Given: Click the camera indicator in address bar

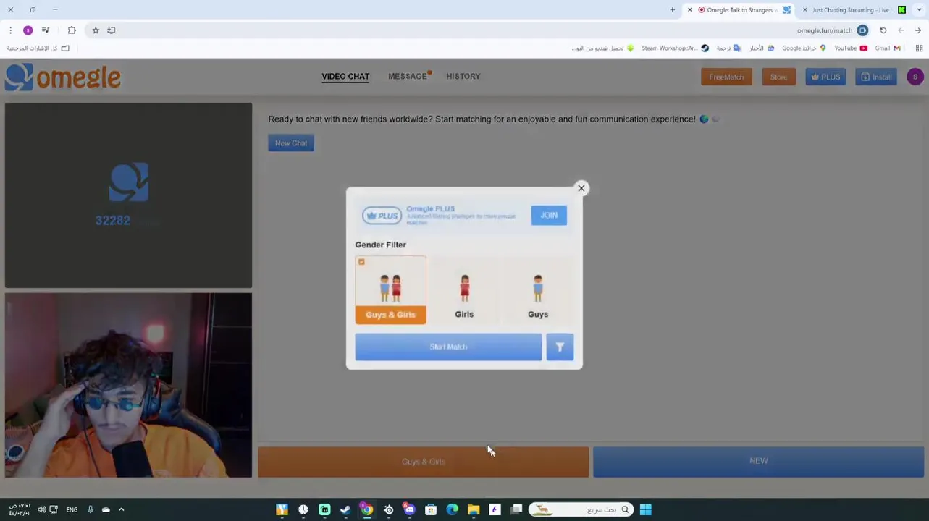Looking at the screenshot, I should 862,30.
